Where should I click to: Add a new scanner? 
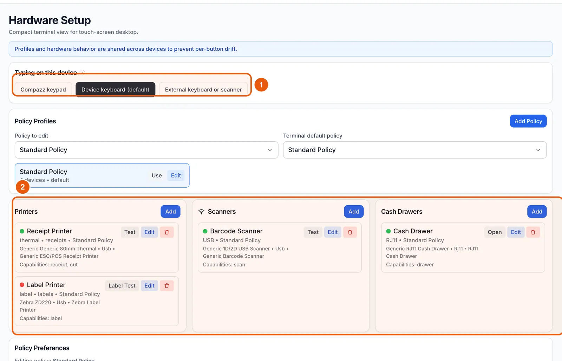click(354, 212)
